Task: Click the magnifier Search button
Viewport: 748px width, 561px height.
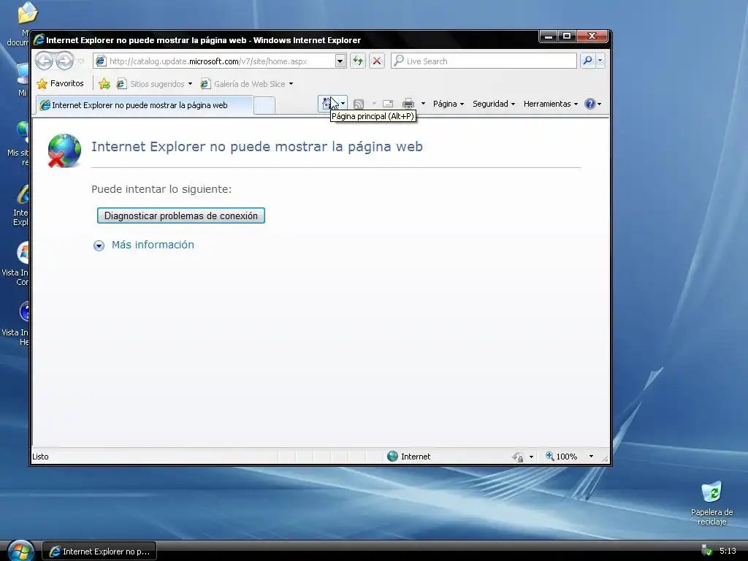Action: [588, 61]
